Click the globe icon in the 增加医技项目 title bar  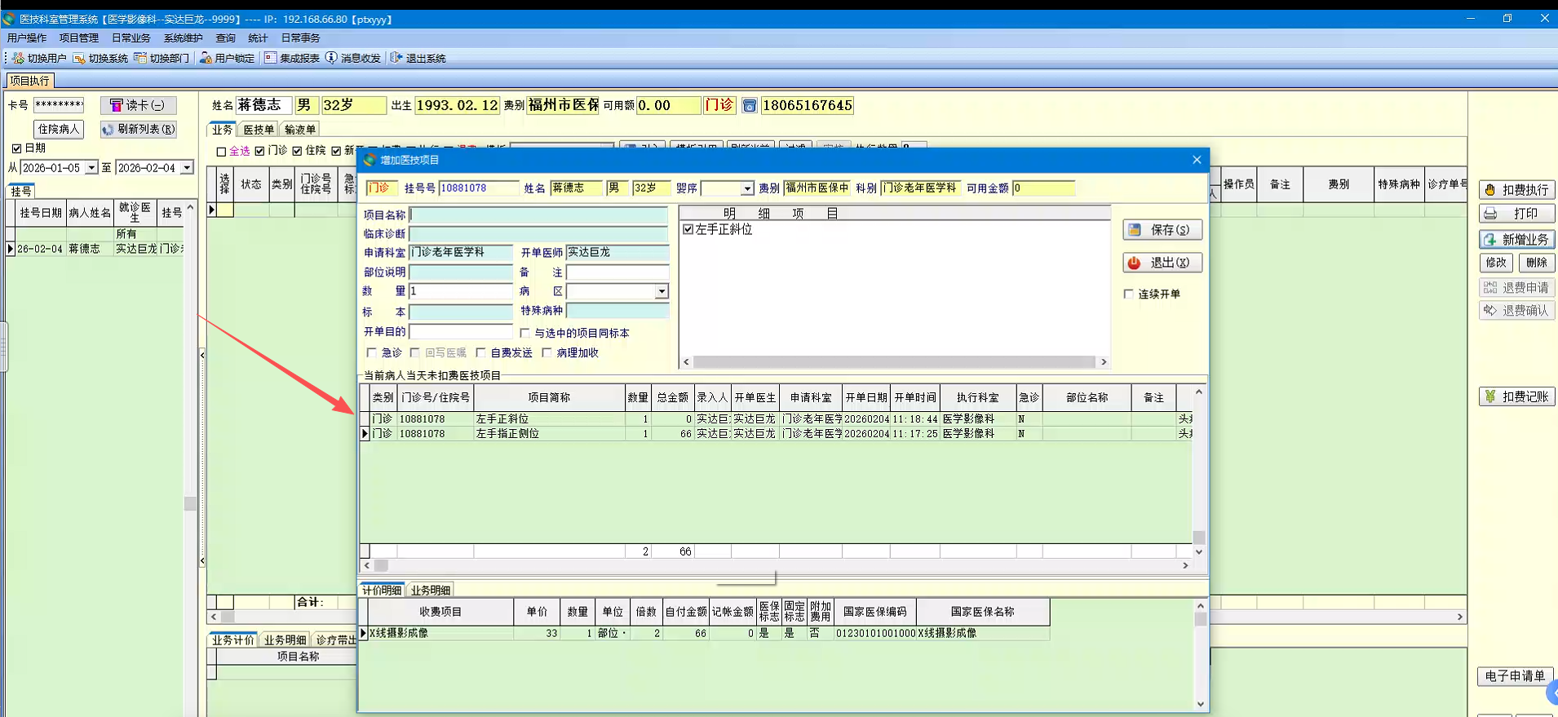(x=370, y=160)
